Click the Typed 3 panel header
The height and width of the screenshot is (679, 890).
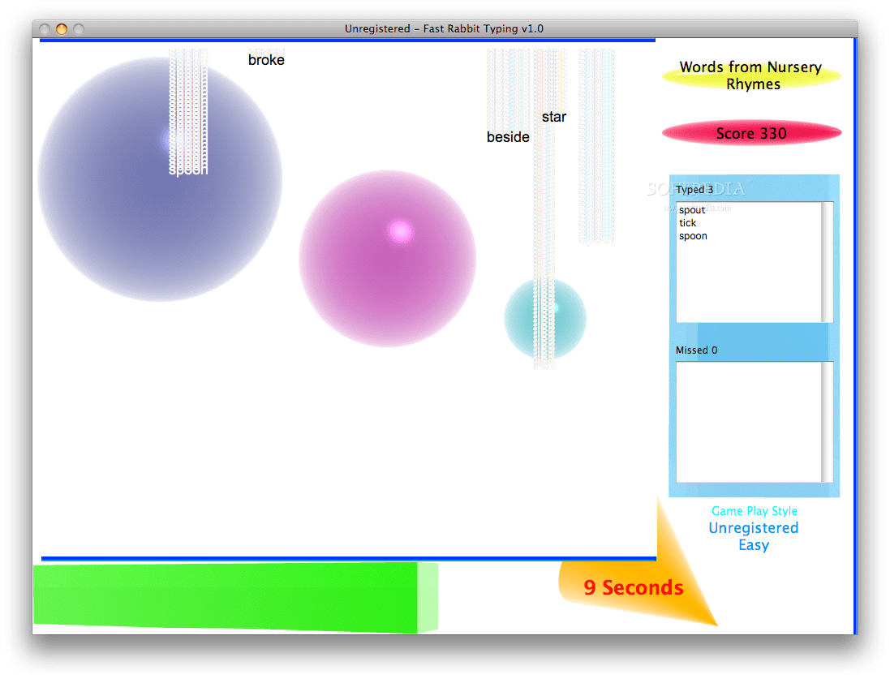pos(694,189)
